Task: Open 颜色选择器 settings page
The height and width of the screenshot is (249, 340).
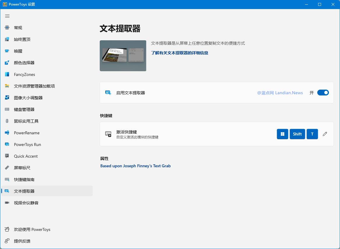Action: (47, 63)
